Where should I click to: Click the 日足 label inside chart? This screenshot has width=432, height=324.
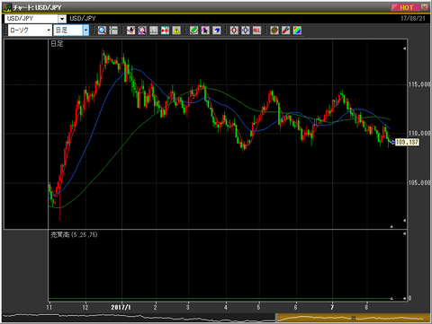pyautogui.click(x=57, y=44)
